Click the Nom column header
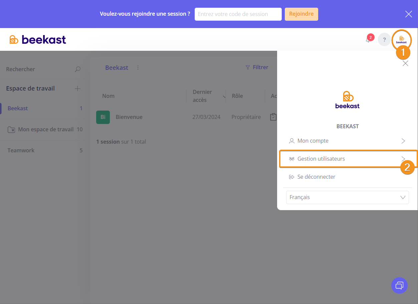The image size is (418, 304). coord(108,96)
